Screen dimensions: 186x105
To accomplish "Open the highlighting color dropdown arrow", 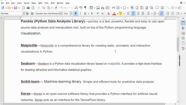I will pyautogui.click(x=124, y=14).
